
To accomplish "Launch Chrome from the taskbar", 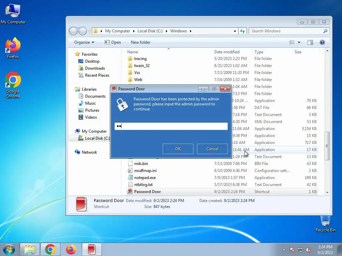I will (x=50, y=249).
